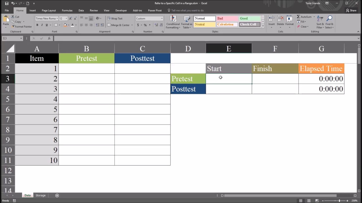The image size is (362, 203).
Task: Decrease the font size
Action: [x=75, y=19]
